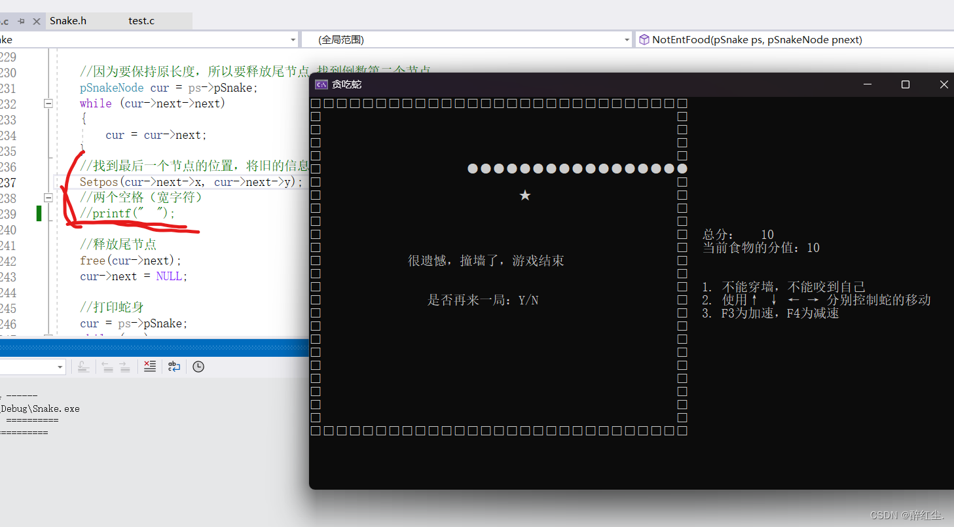
Task: Open the (全局范围) scope dropdown
Action: click(x=467, y=40)
